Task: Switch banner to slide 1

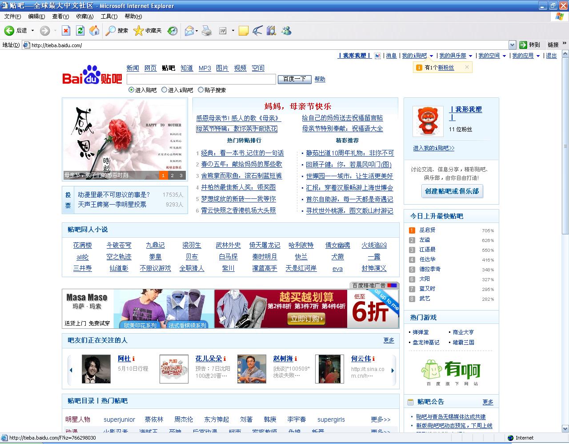Action: pos(163,176)
